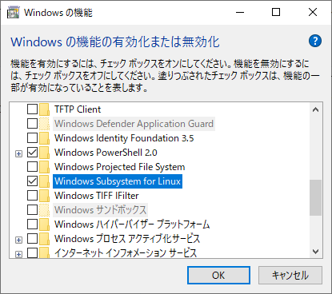Expand the Windows PowerShell 2.0 tree node
This screenshot has width=332, height=294.
[x=18, y=153]
